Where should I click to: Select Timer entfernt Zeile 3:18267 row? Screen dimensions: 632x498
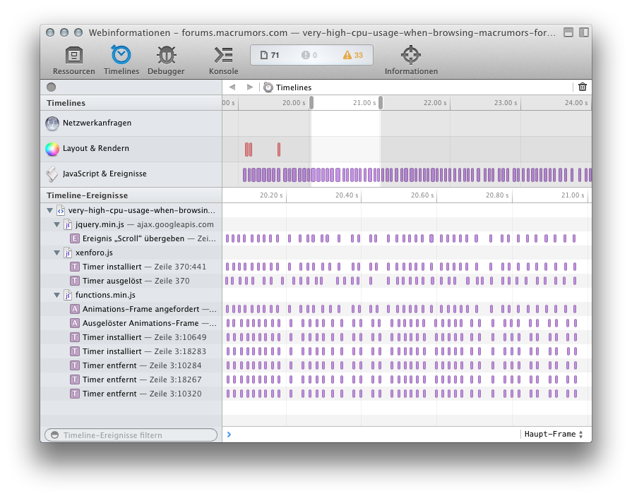131,379
